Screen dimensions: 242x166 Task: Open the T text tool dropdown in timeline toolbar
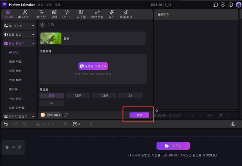click(76, 124)
